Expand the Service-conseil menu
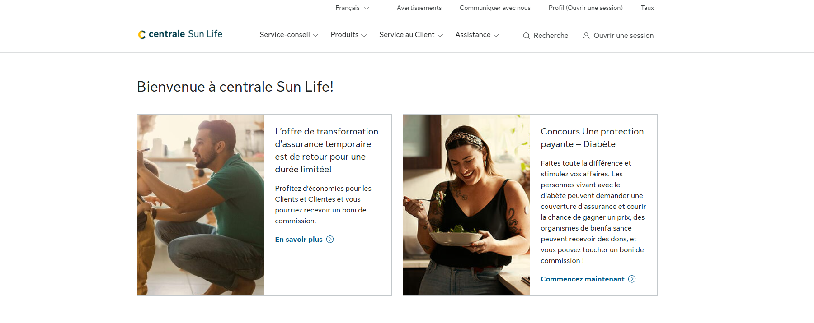 (289, 35)
